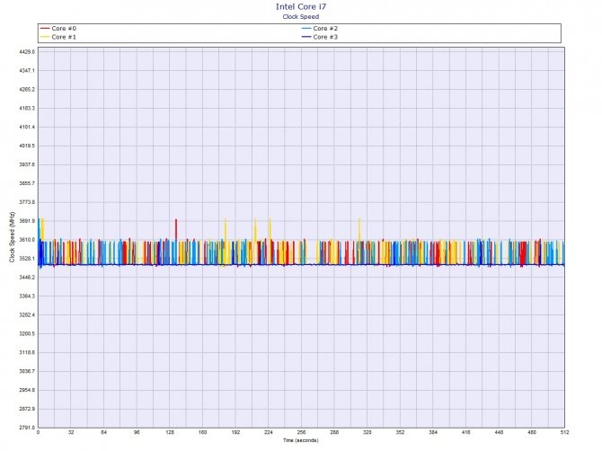602x451 pixels.
Task: Click the 416 tick on the time axis
Action: (x=466, y=432)
